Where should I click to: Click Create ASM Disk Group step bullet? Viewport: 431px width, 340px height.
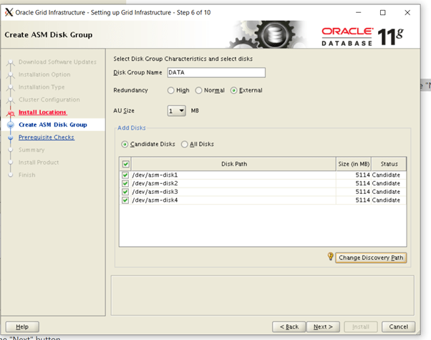pos(10,125)
